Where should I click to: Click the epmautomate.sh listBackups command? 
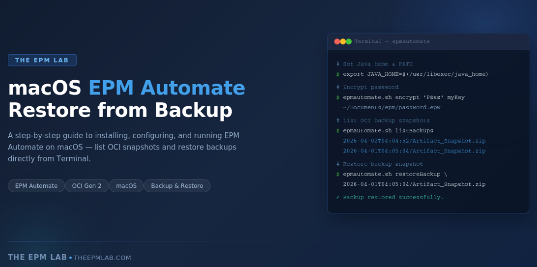pyautogui.click(x=388, y=131)
